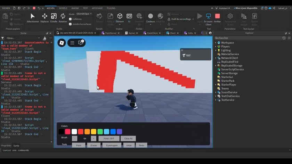Switch to the Propriétés panel tab
This screenshot has width=292, height=164.
coord(6,146)
